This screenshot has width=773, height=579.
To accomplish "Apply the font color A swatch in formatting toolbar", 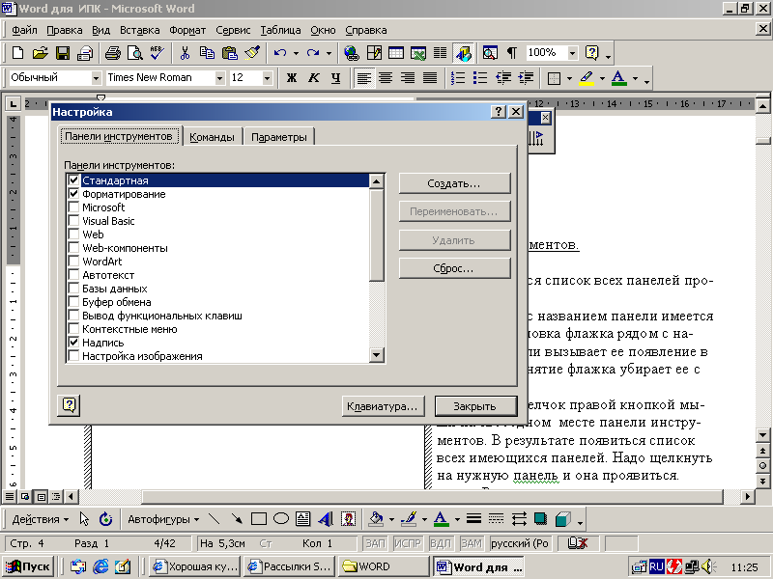I will tap(619, 78).
